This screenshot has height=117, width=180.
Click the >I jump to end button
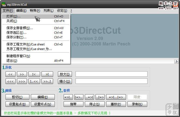(47, 74)
